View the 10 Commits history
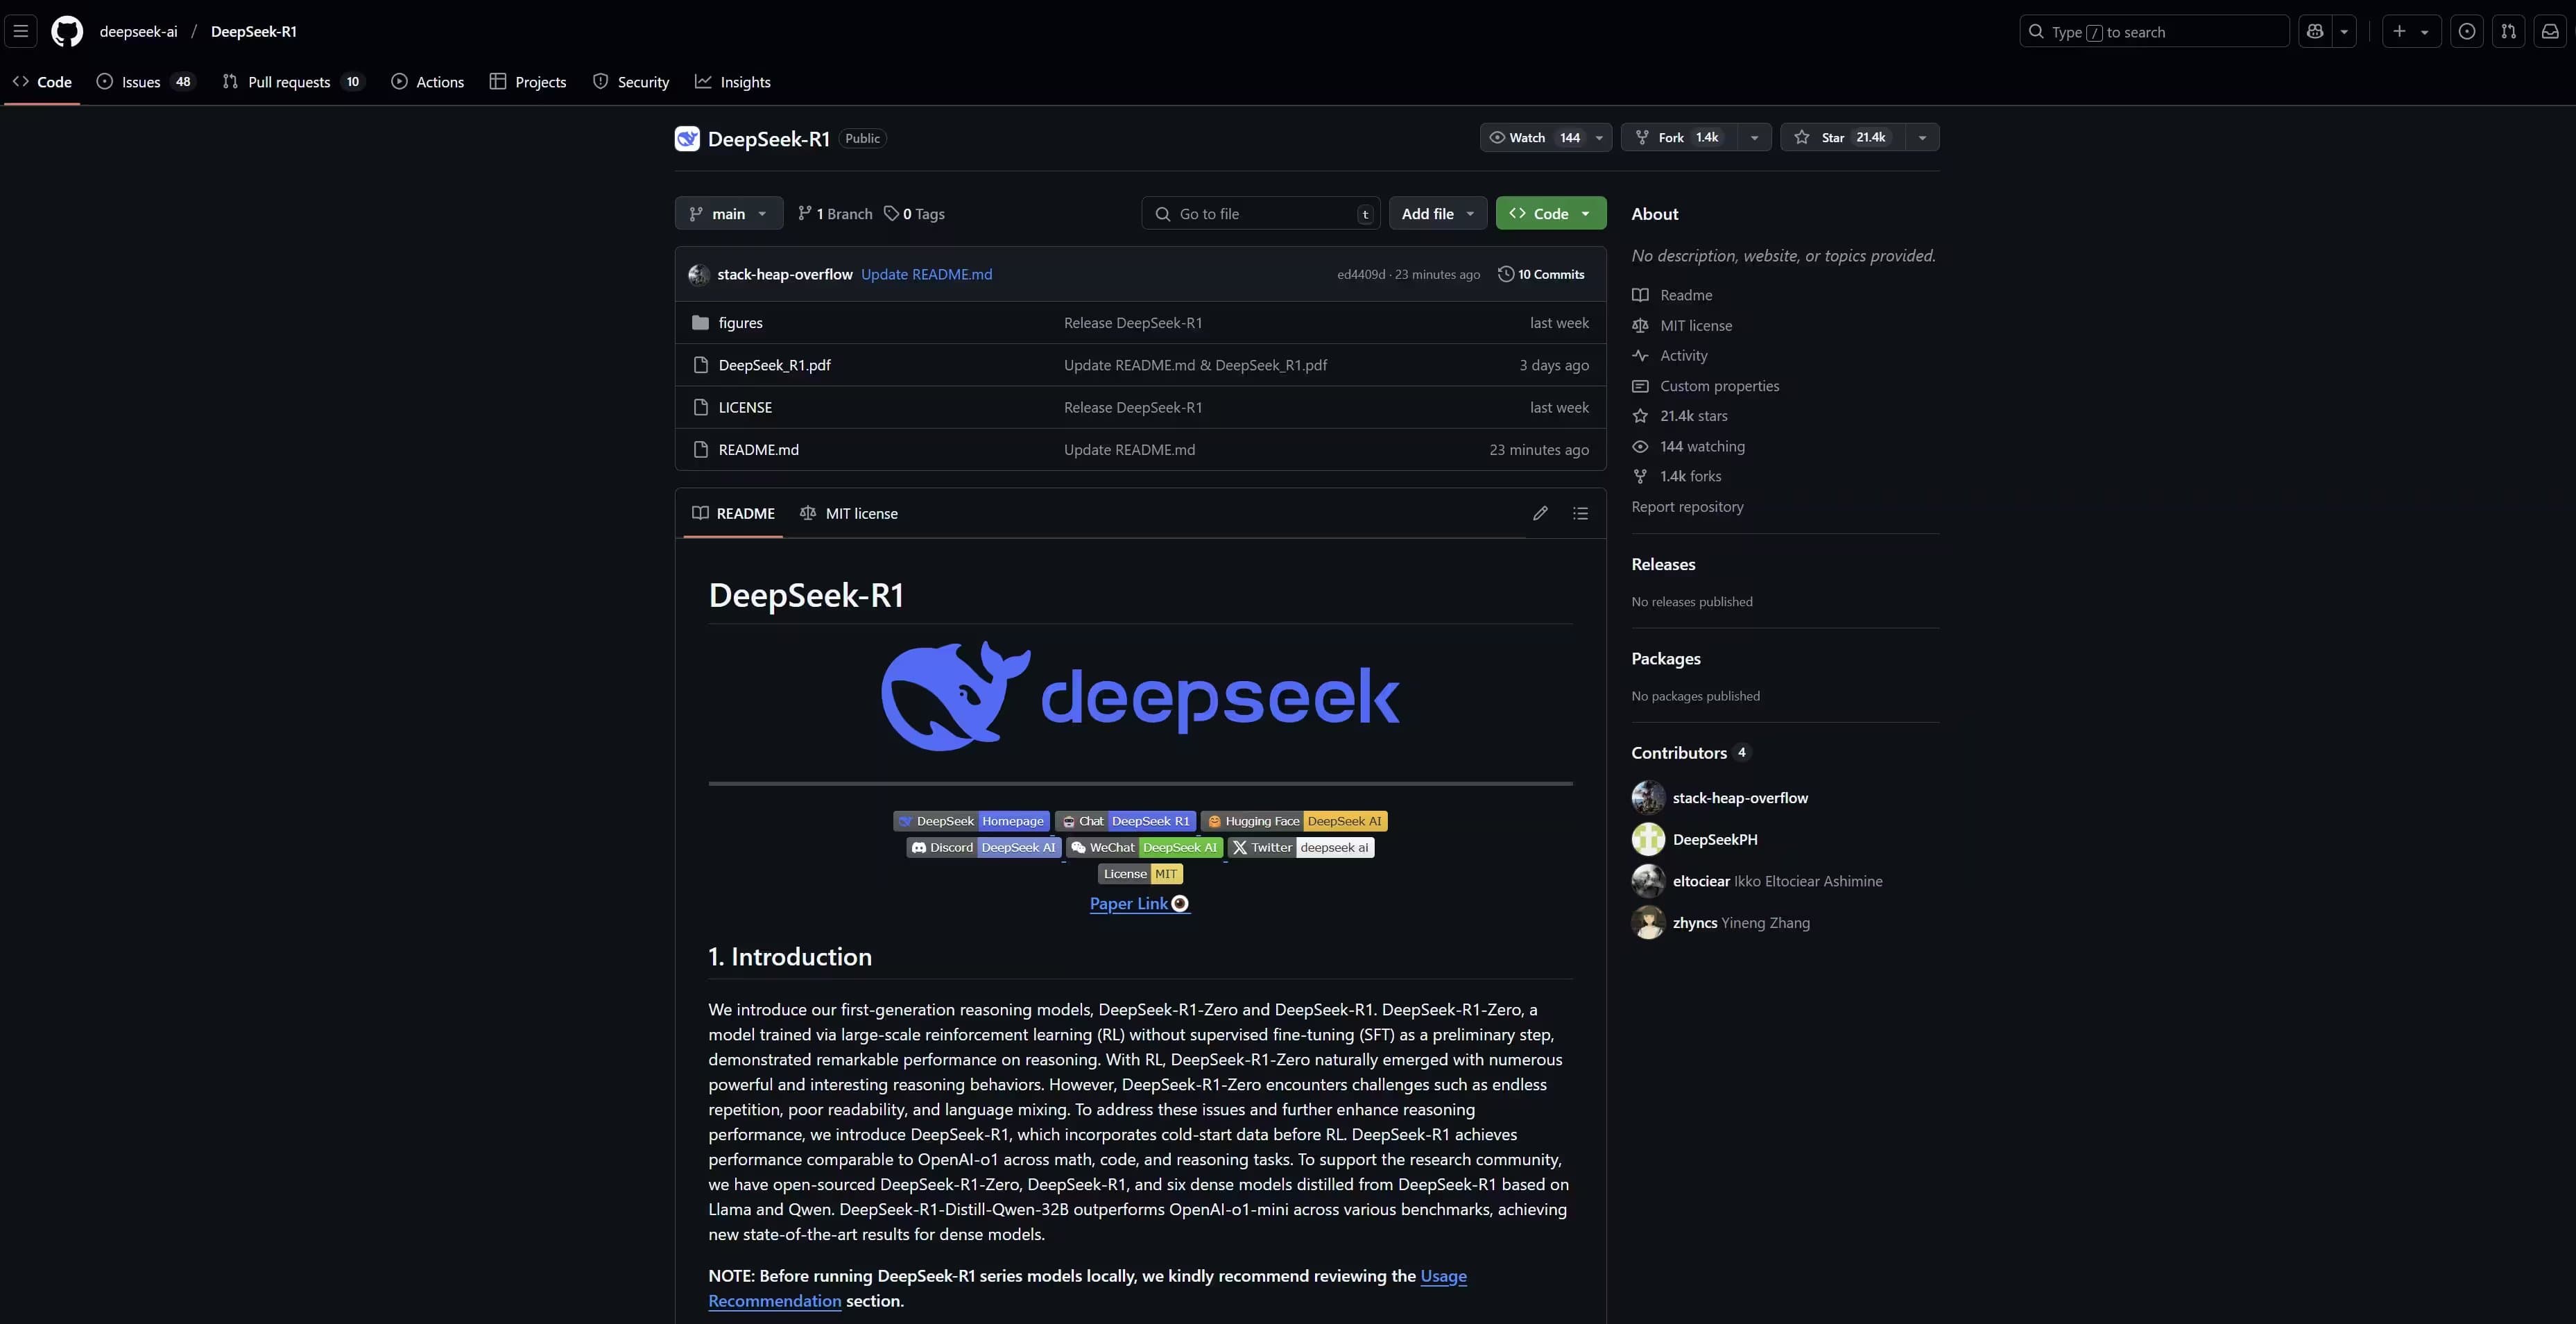 pos(1541,274)
